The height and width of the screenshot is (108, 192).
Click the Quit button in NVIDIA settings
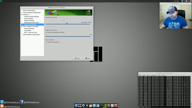(x=88, y=58)
